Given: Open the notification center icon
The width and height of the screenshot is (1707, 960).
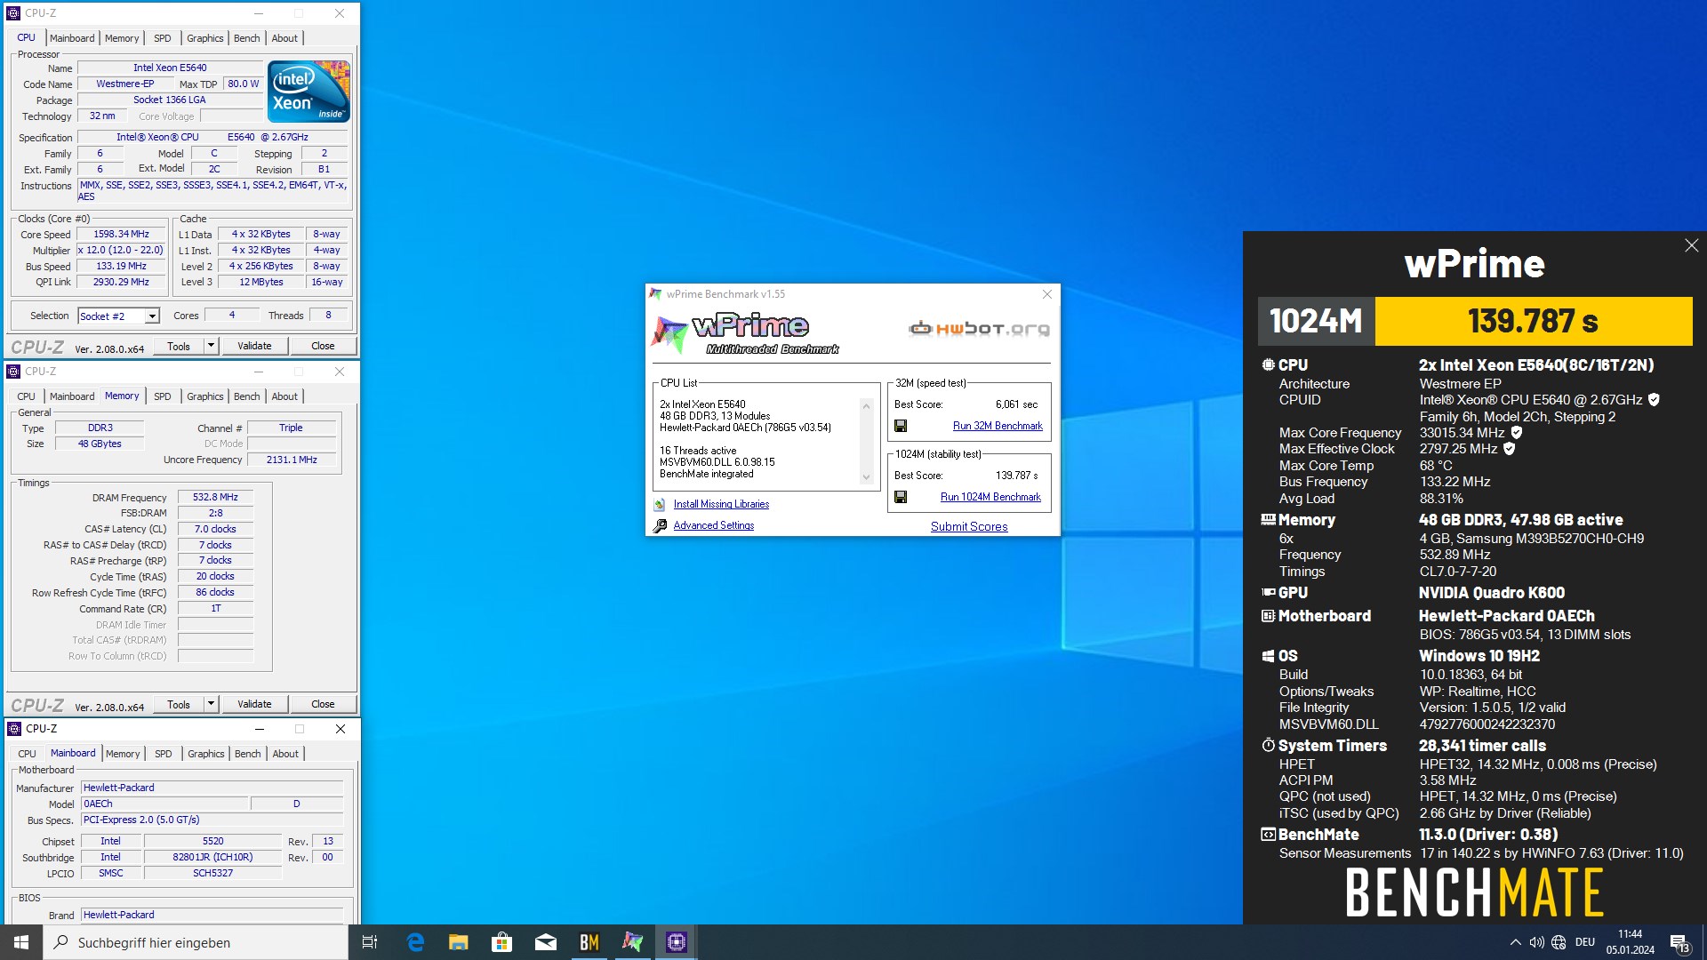Looking at the screenshot, I should pyautogui.click(x=1679, y=942).
